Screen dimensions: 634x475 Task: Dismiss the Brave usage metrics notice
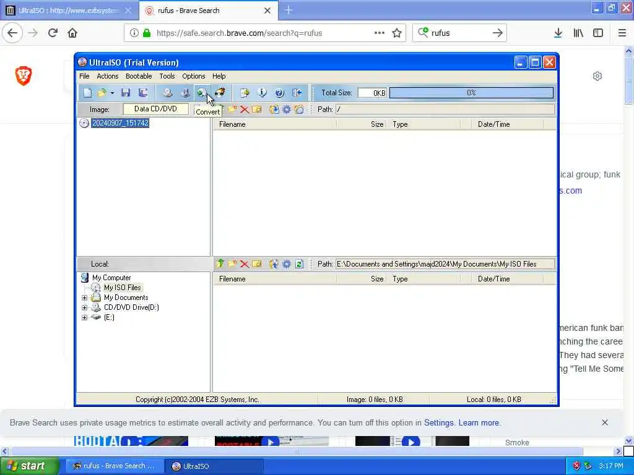[x=605, y=422]
